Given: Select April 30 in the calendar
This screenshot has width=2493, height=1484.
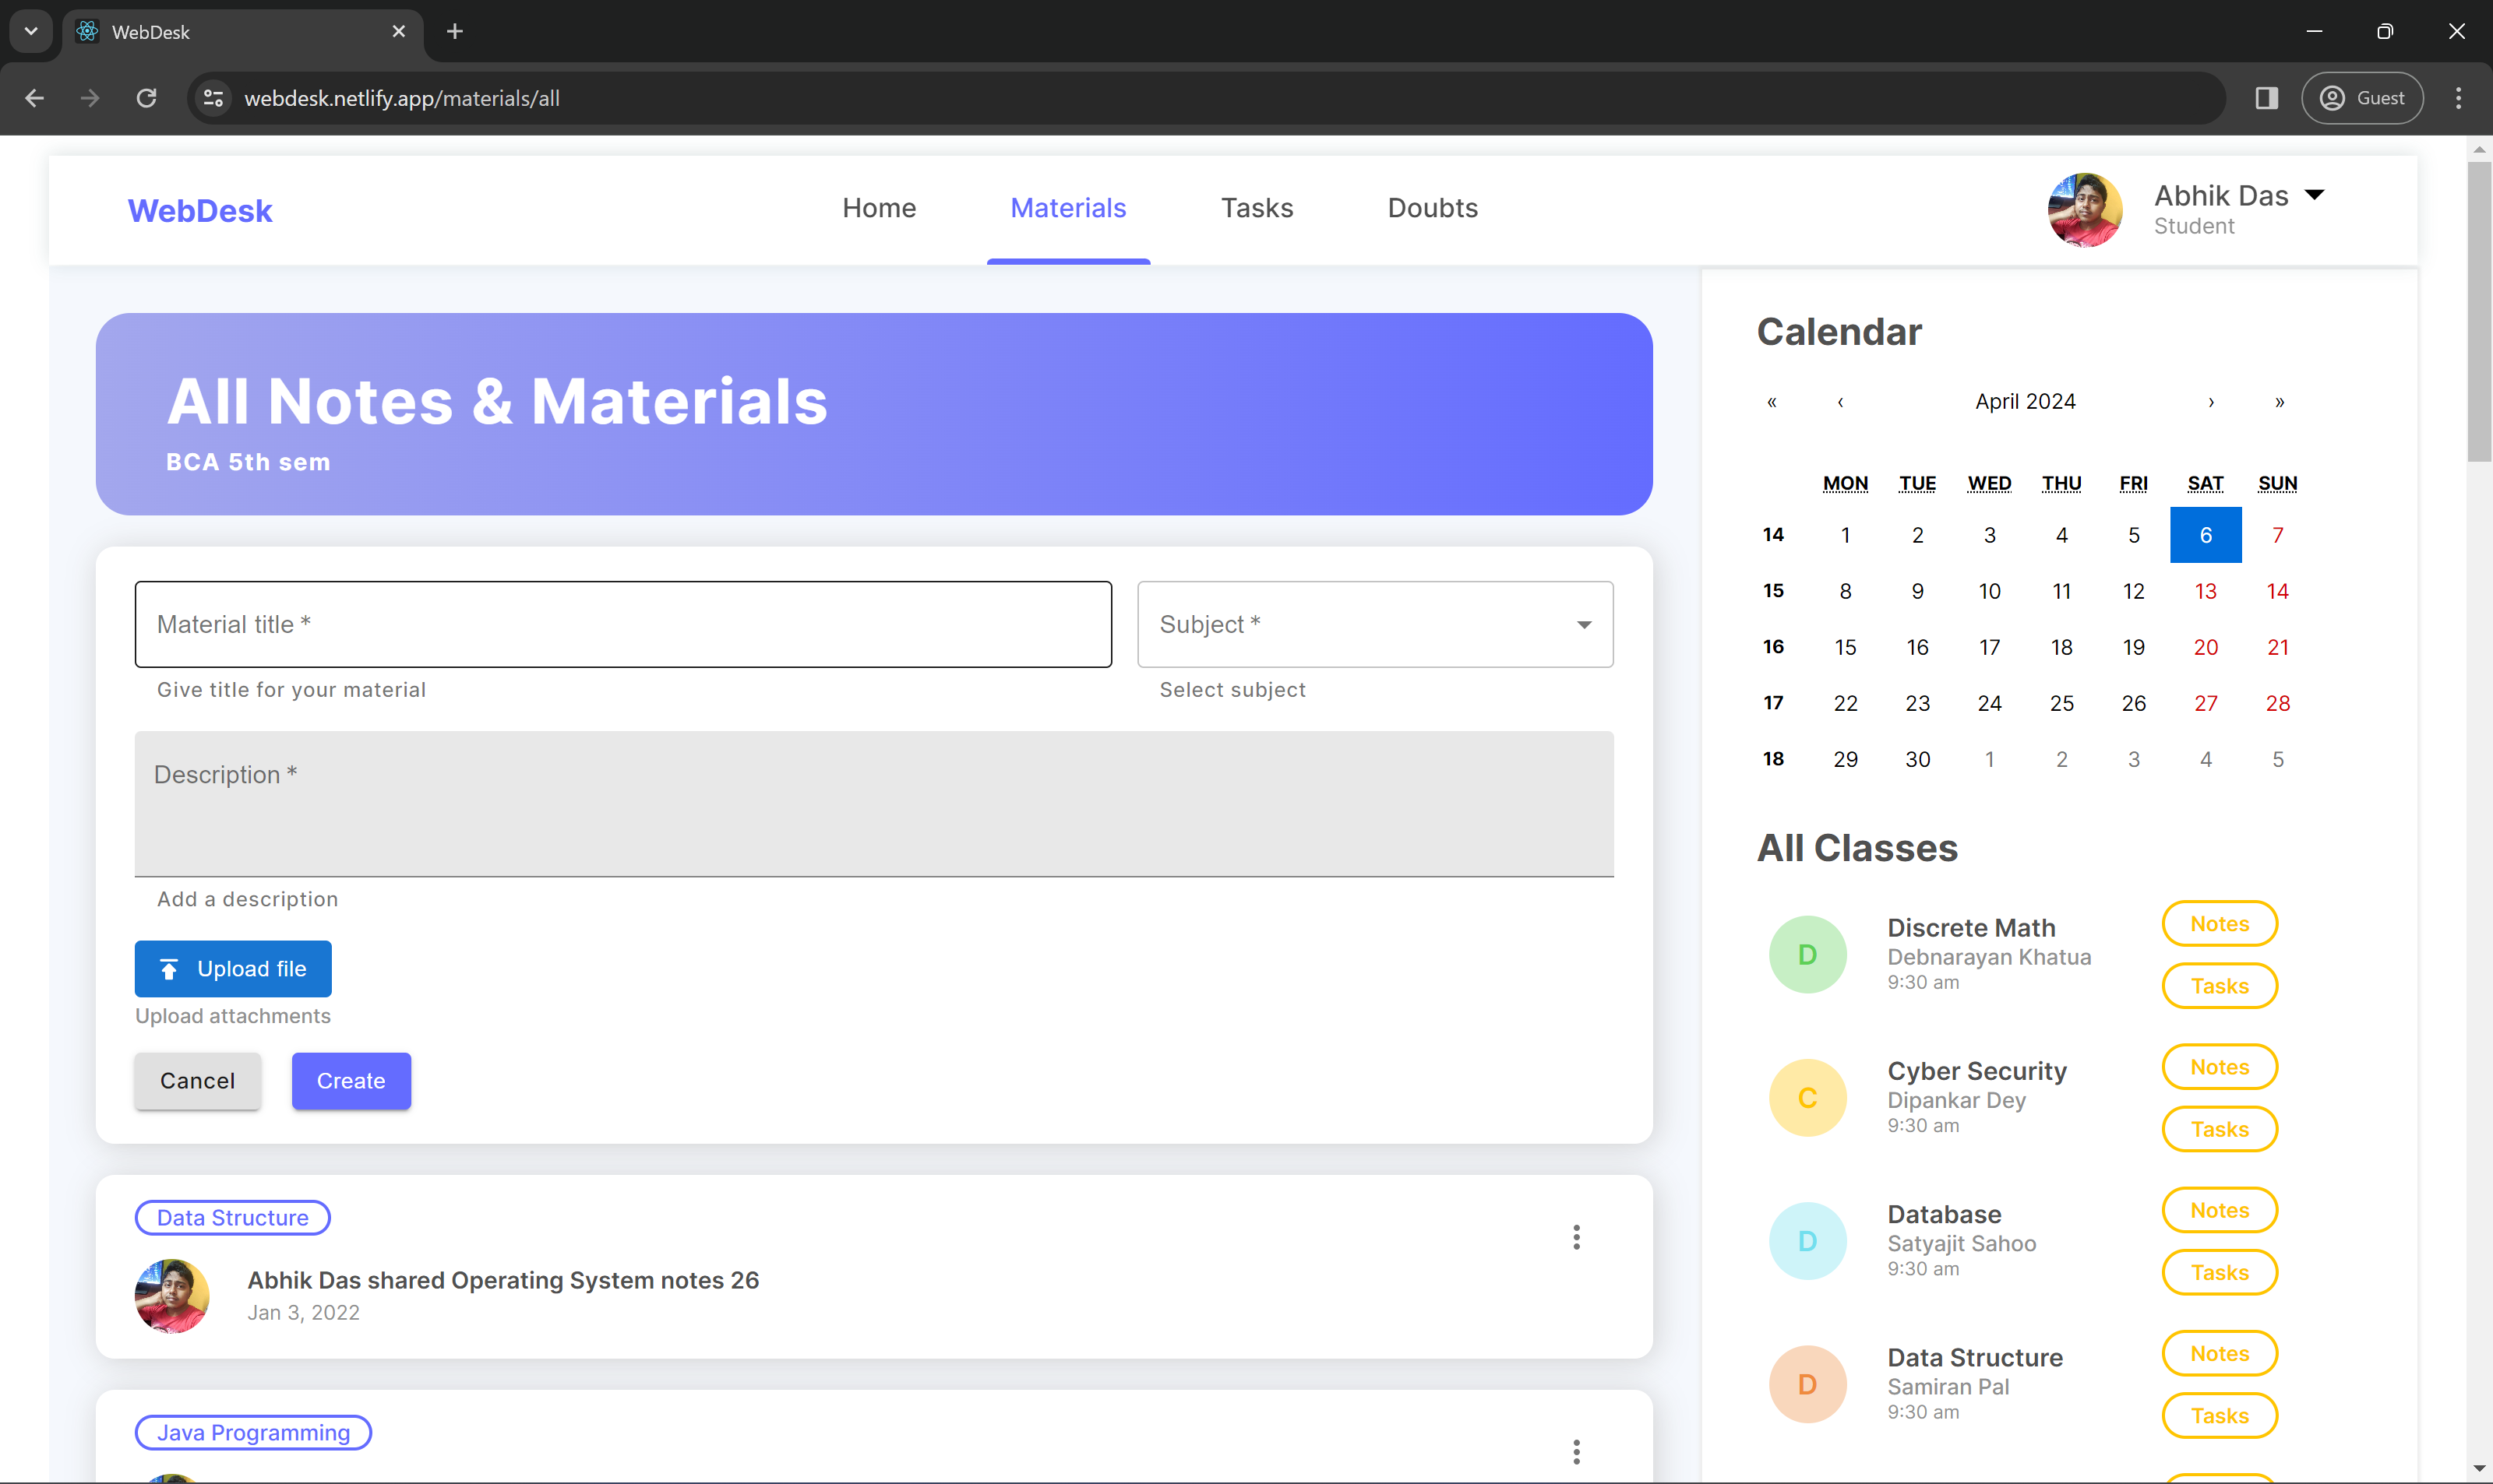Looking at the screenshot, I should (1918, 759).
